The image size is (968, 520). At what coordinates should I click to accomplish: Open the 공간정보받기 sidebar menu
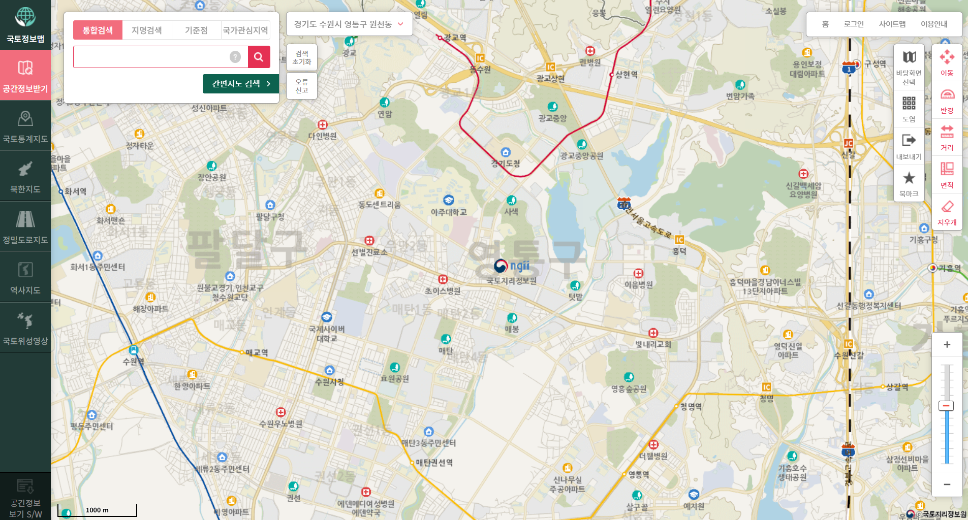[x=25, y=75]
